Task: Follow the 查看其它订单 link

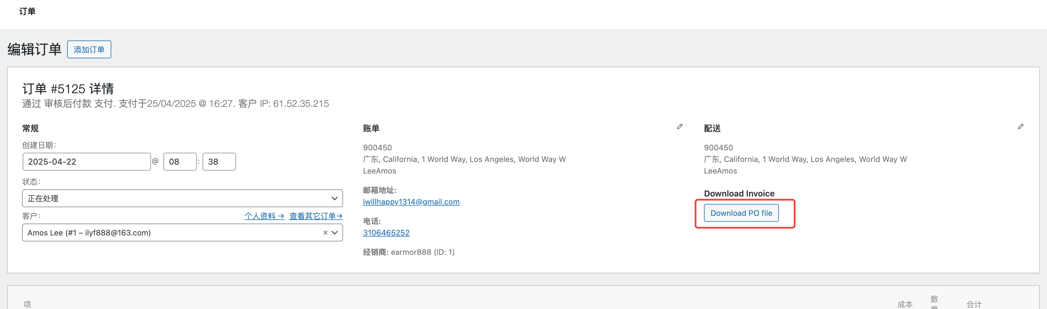Action: coord(316,216)
